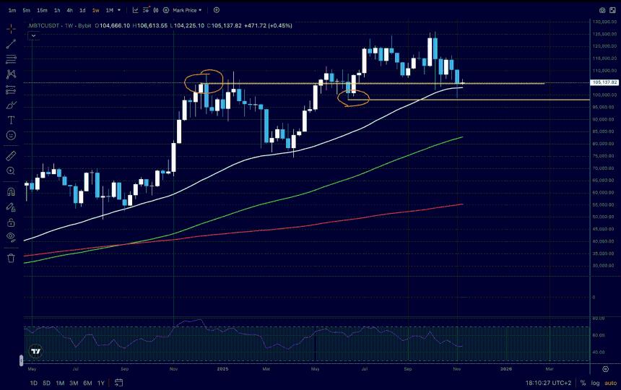
Task: Open the Mark Price dropdown
Action: click(x=187, y=10)
